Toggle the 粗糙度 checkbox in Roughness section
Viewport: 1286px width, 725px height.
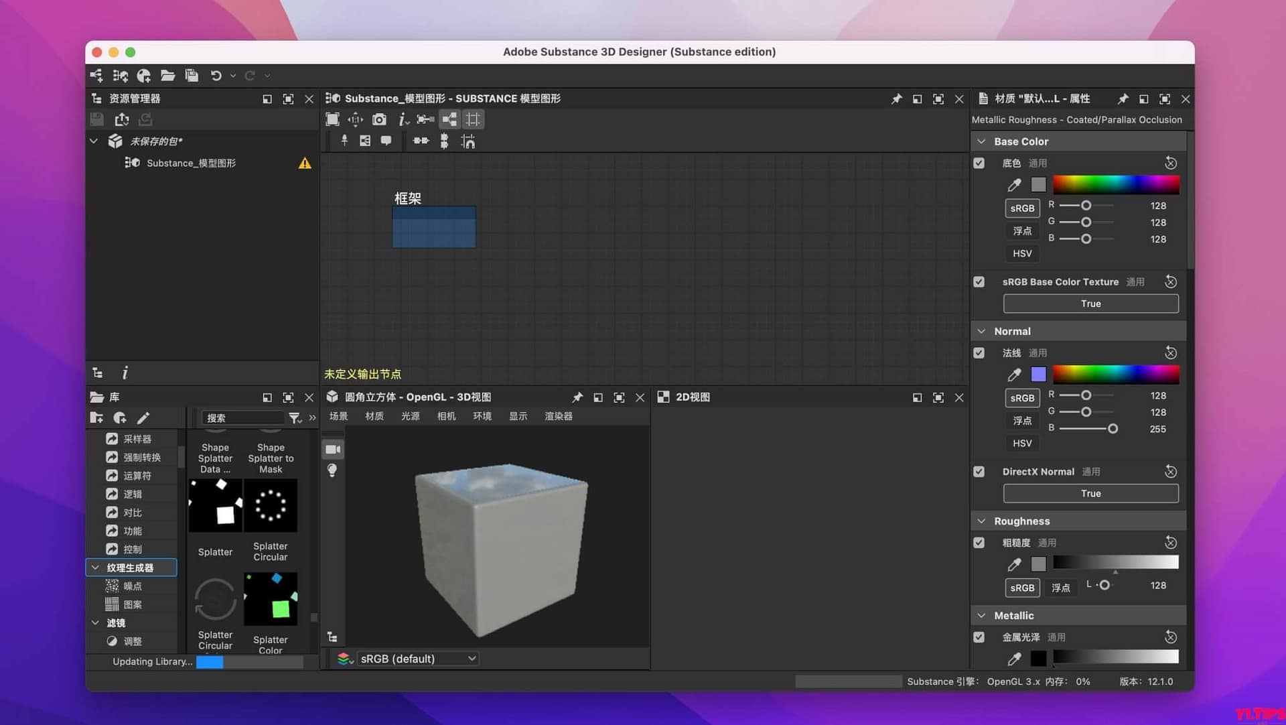979,543
